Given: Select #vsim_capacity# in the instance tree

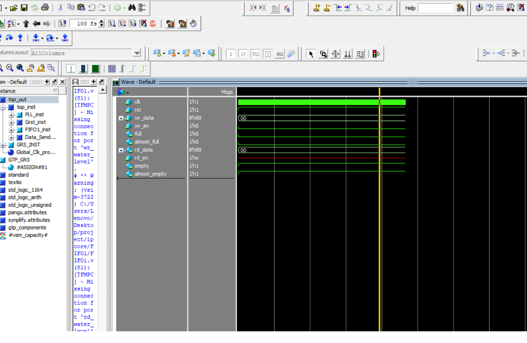Looking at the screenshot, I should 28,235.
